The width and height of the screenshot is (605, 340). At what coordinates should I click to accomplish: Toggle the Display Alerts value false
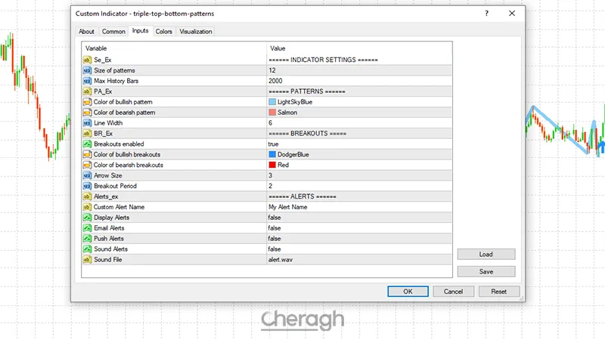275,218
